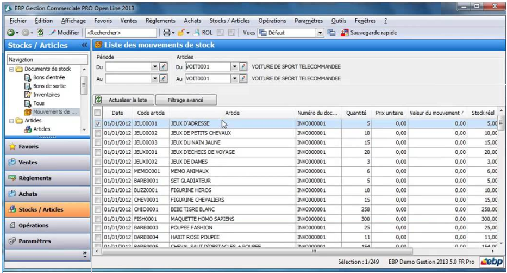The width and height of the screenshot is (507, 273).
Task: Sort by the Quantité column header
Action: click(356, 113)
